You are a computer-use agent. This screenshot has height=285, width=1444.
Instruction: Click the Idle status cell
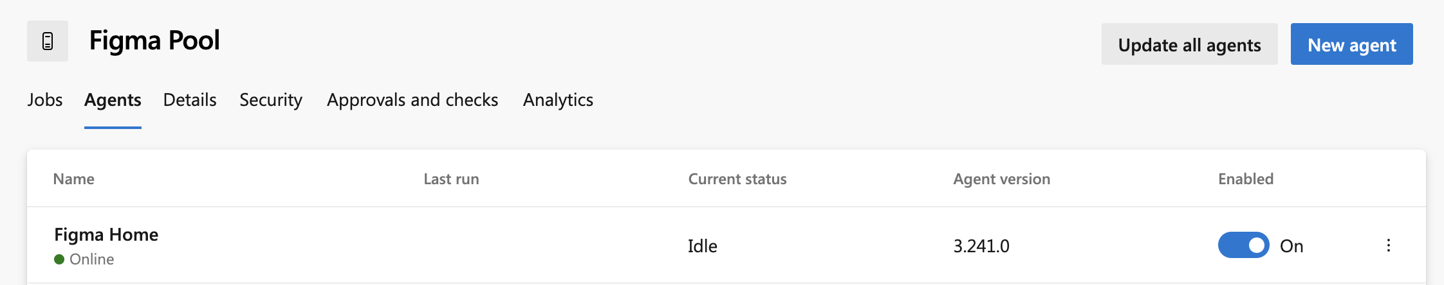click(x=702, y=246)
